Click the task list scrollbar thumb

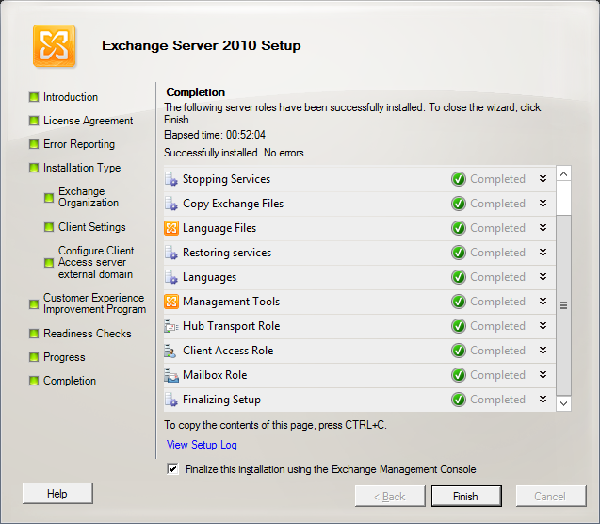pos(563,305)
